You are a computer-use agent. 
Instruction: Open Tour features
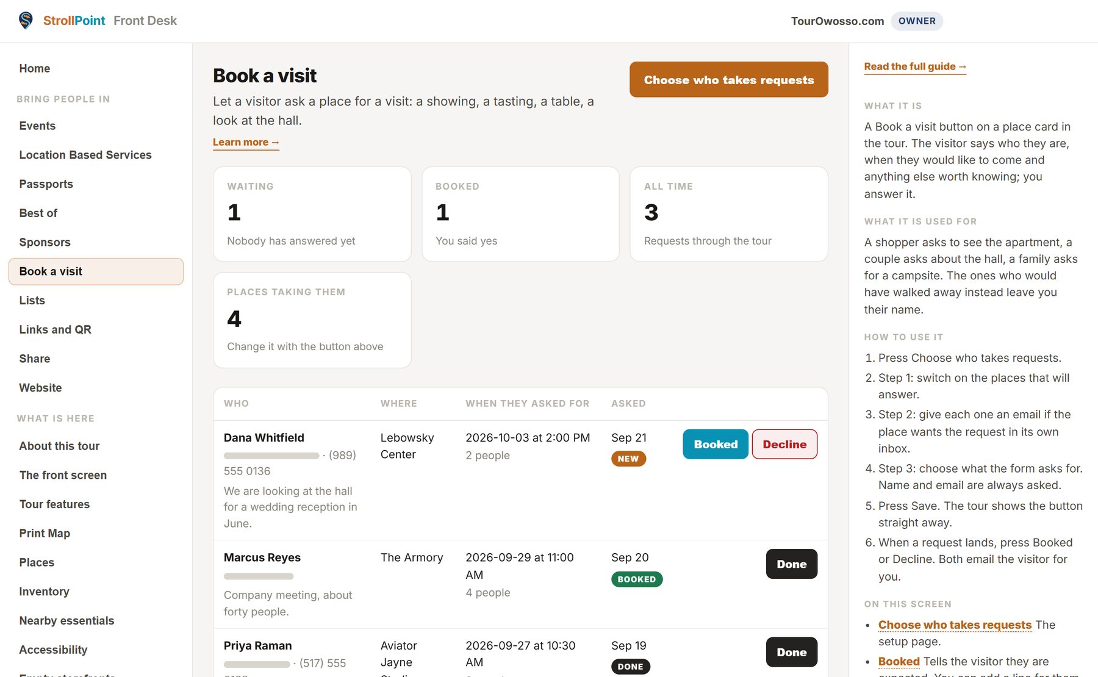(x=54, y=504)
